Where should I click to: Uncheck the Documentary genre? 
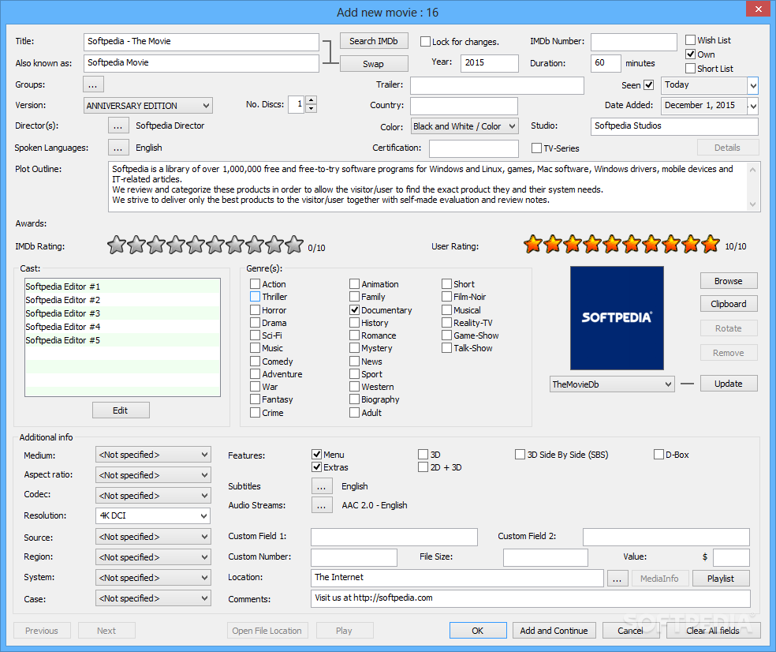[354, 310]
